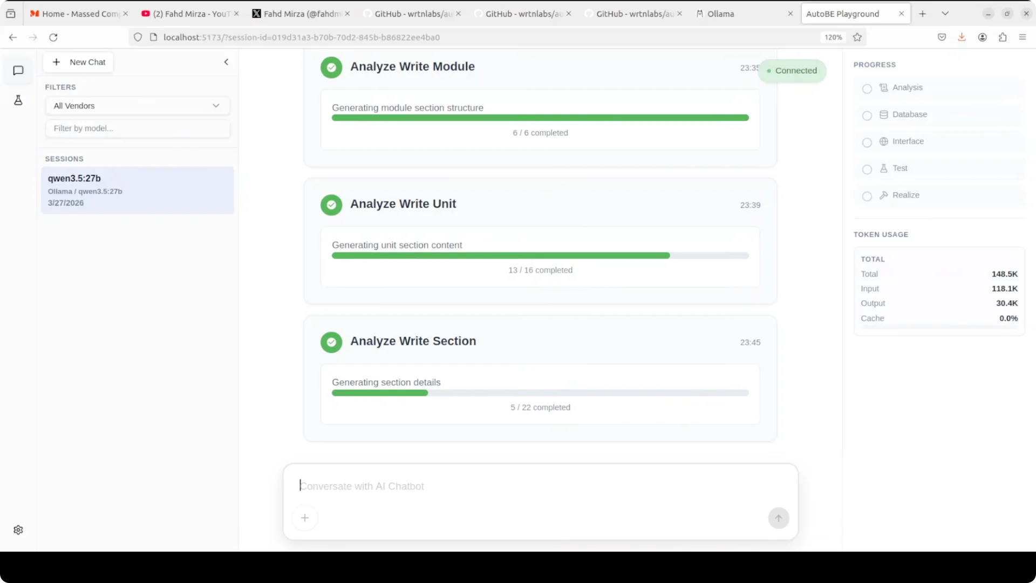Viewport: 1036px width, 583px height.
Task: Open the Firefox View icon
Action: click(11, 14)
